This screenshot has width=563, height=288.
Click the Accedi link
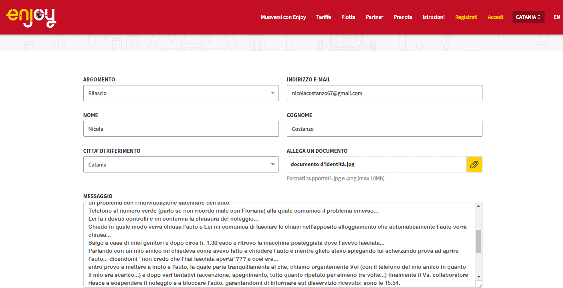(x=495, y=17)
